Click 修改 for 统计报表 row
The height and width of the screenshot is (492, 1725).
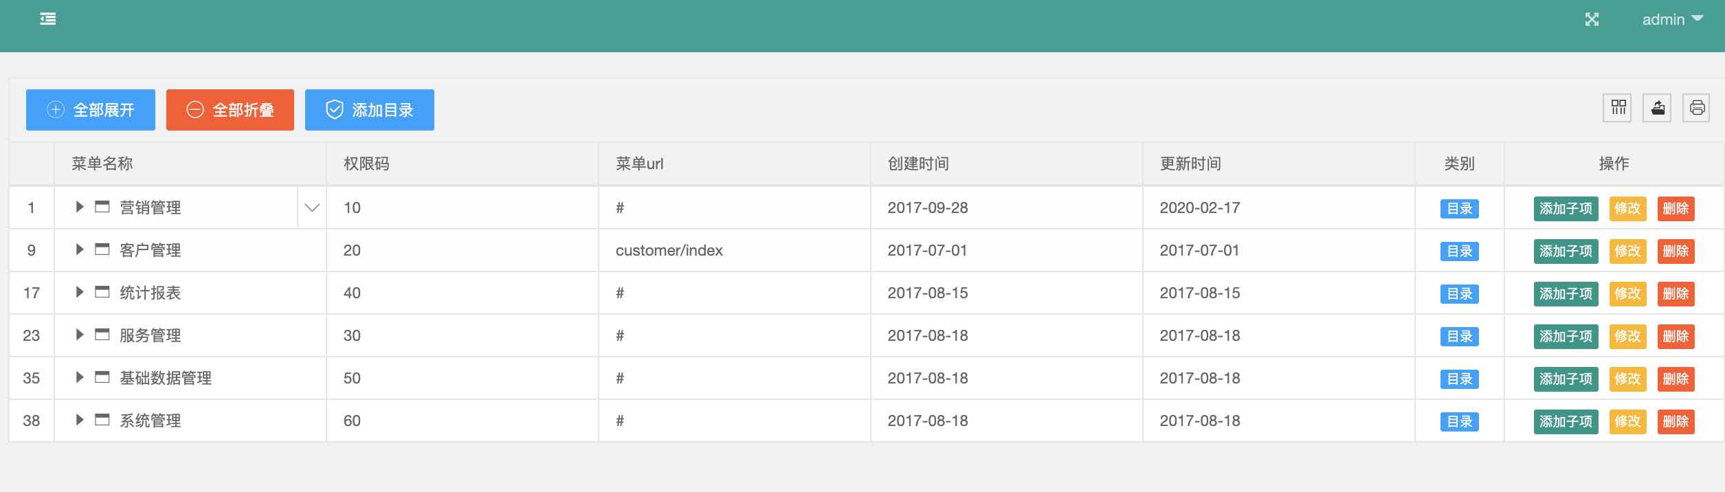click(1627, 293)
